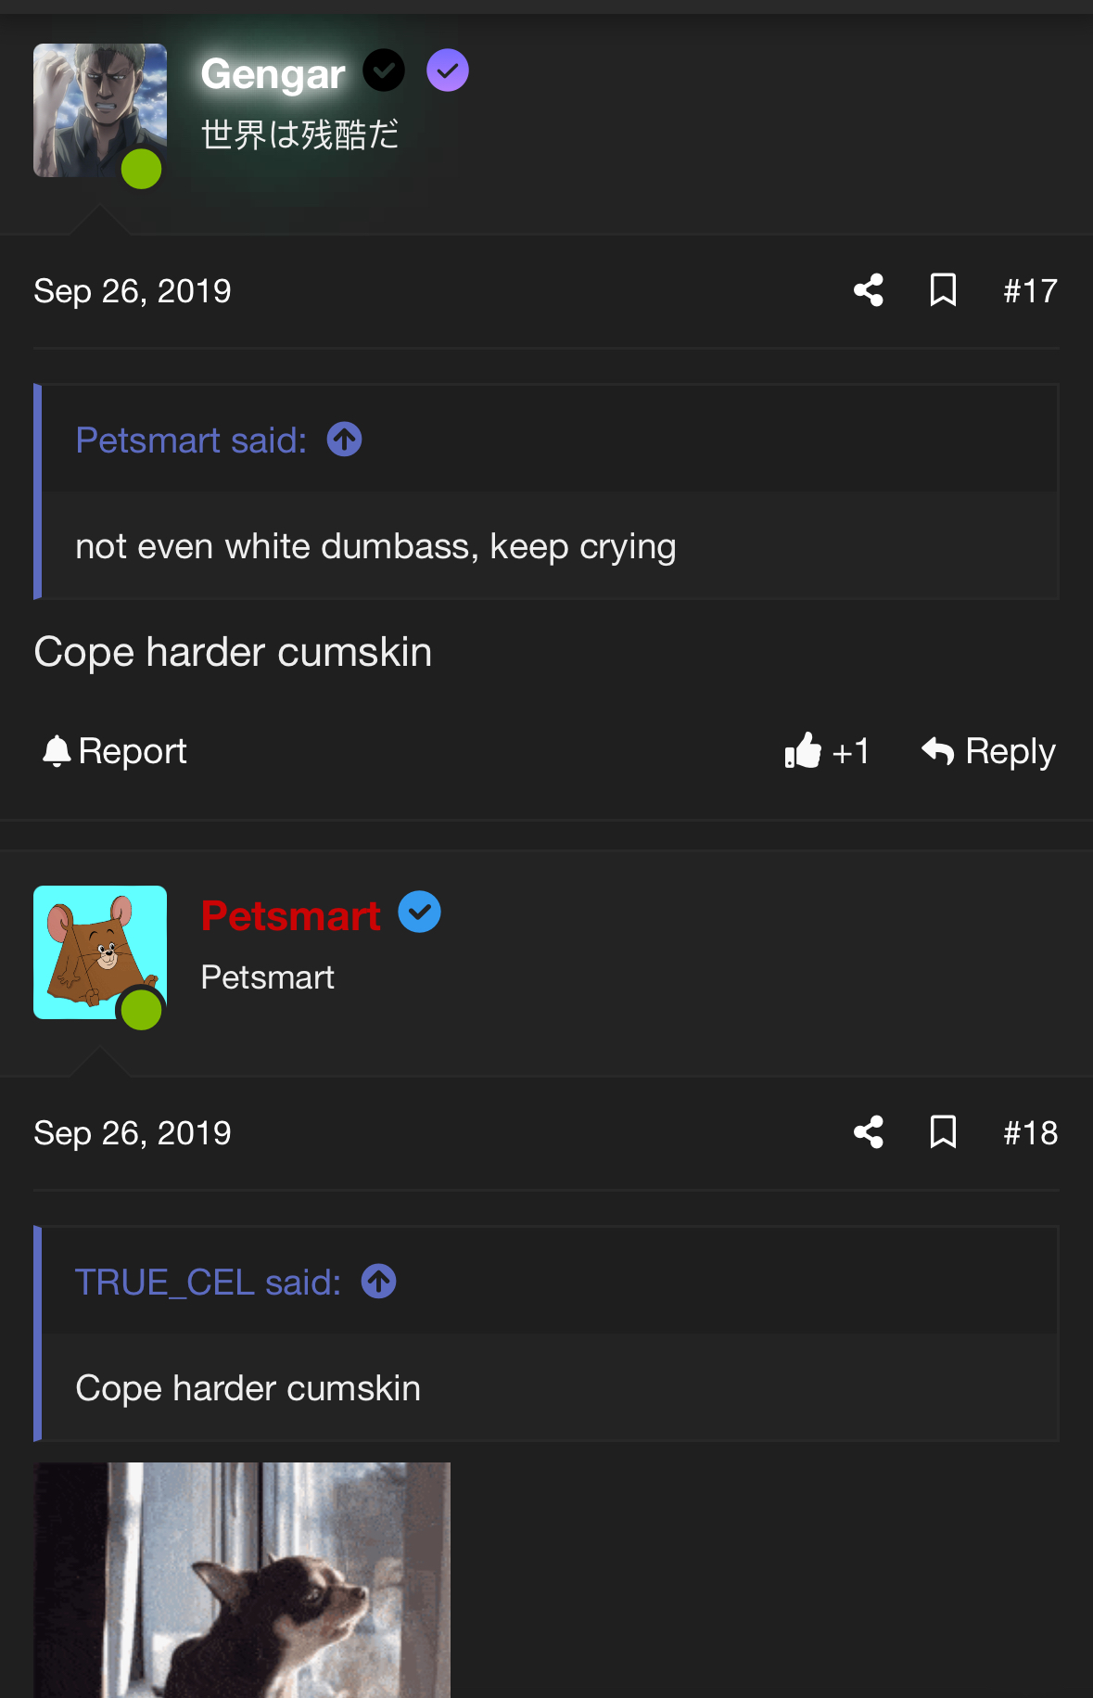The image size is (1093, 1698).
Task: Open Petsmart's profile from the red username
Action: [x=290, y=916]
